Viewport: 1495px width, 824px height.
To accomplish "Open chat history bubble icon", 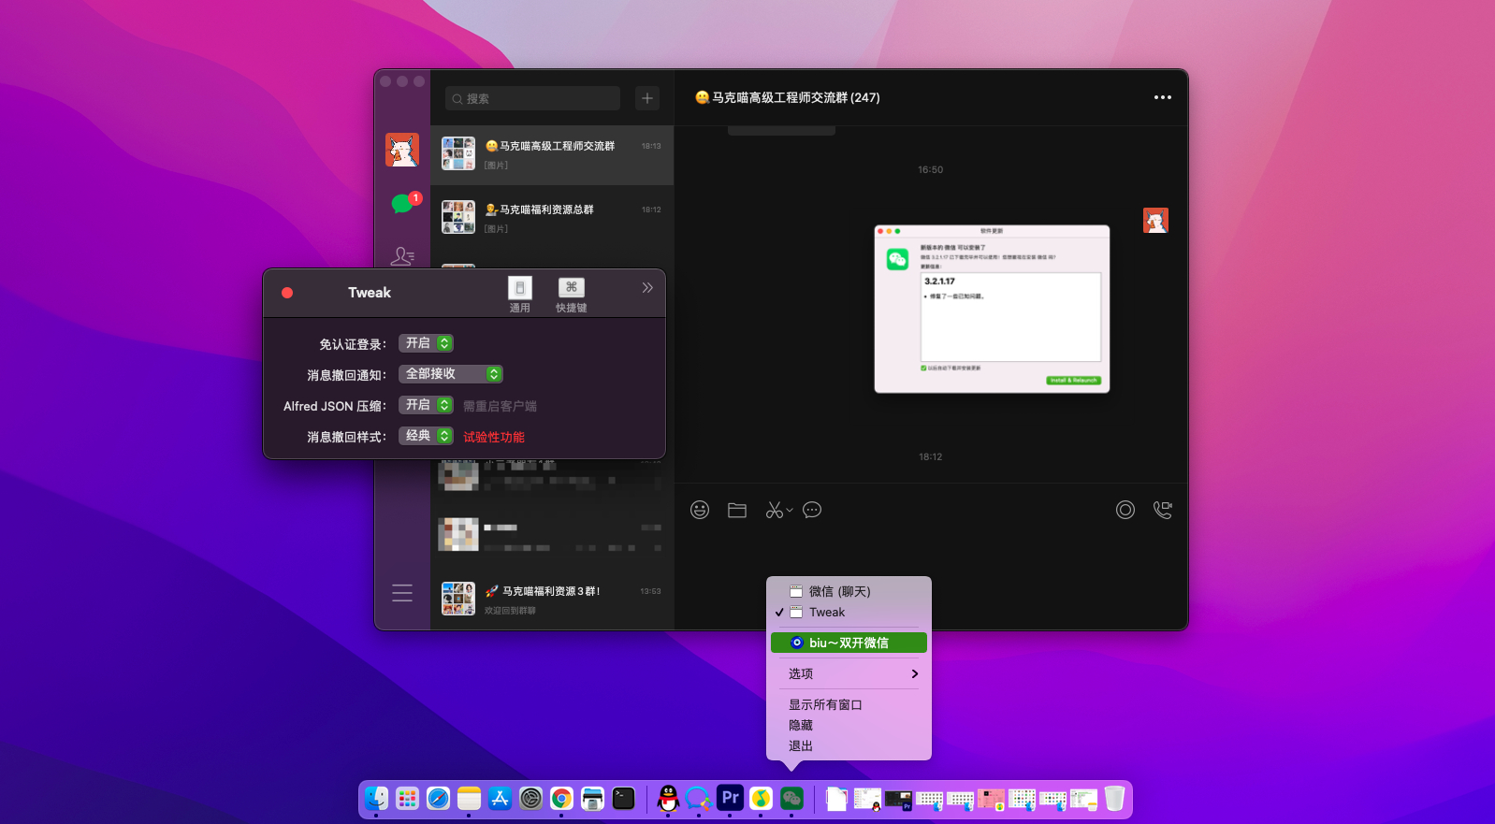I will pos(812,510).
